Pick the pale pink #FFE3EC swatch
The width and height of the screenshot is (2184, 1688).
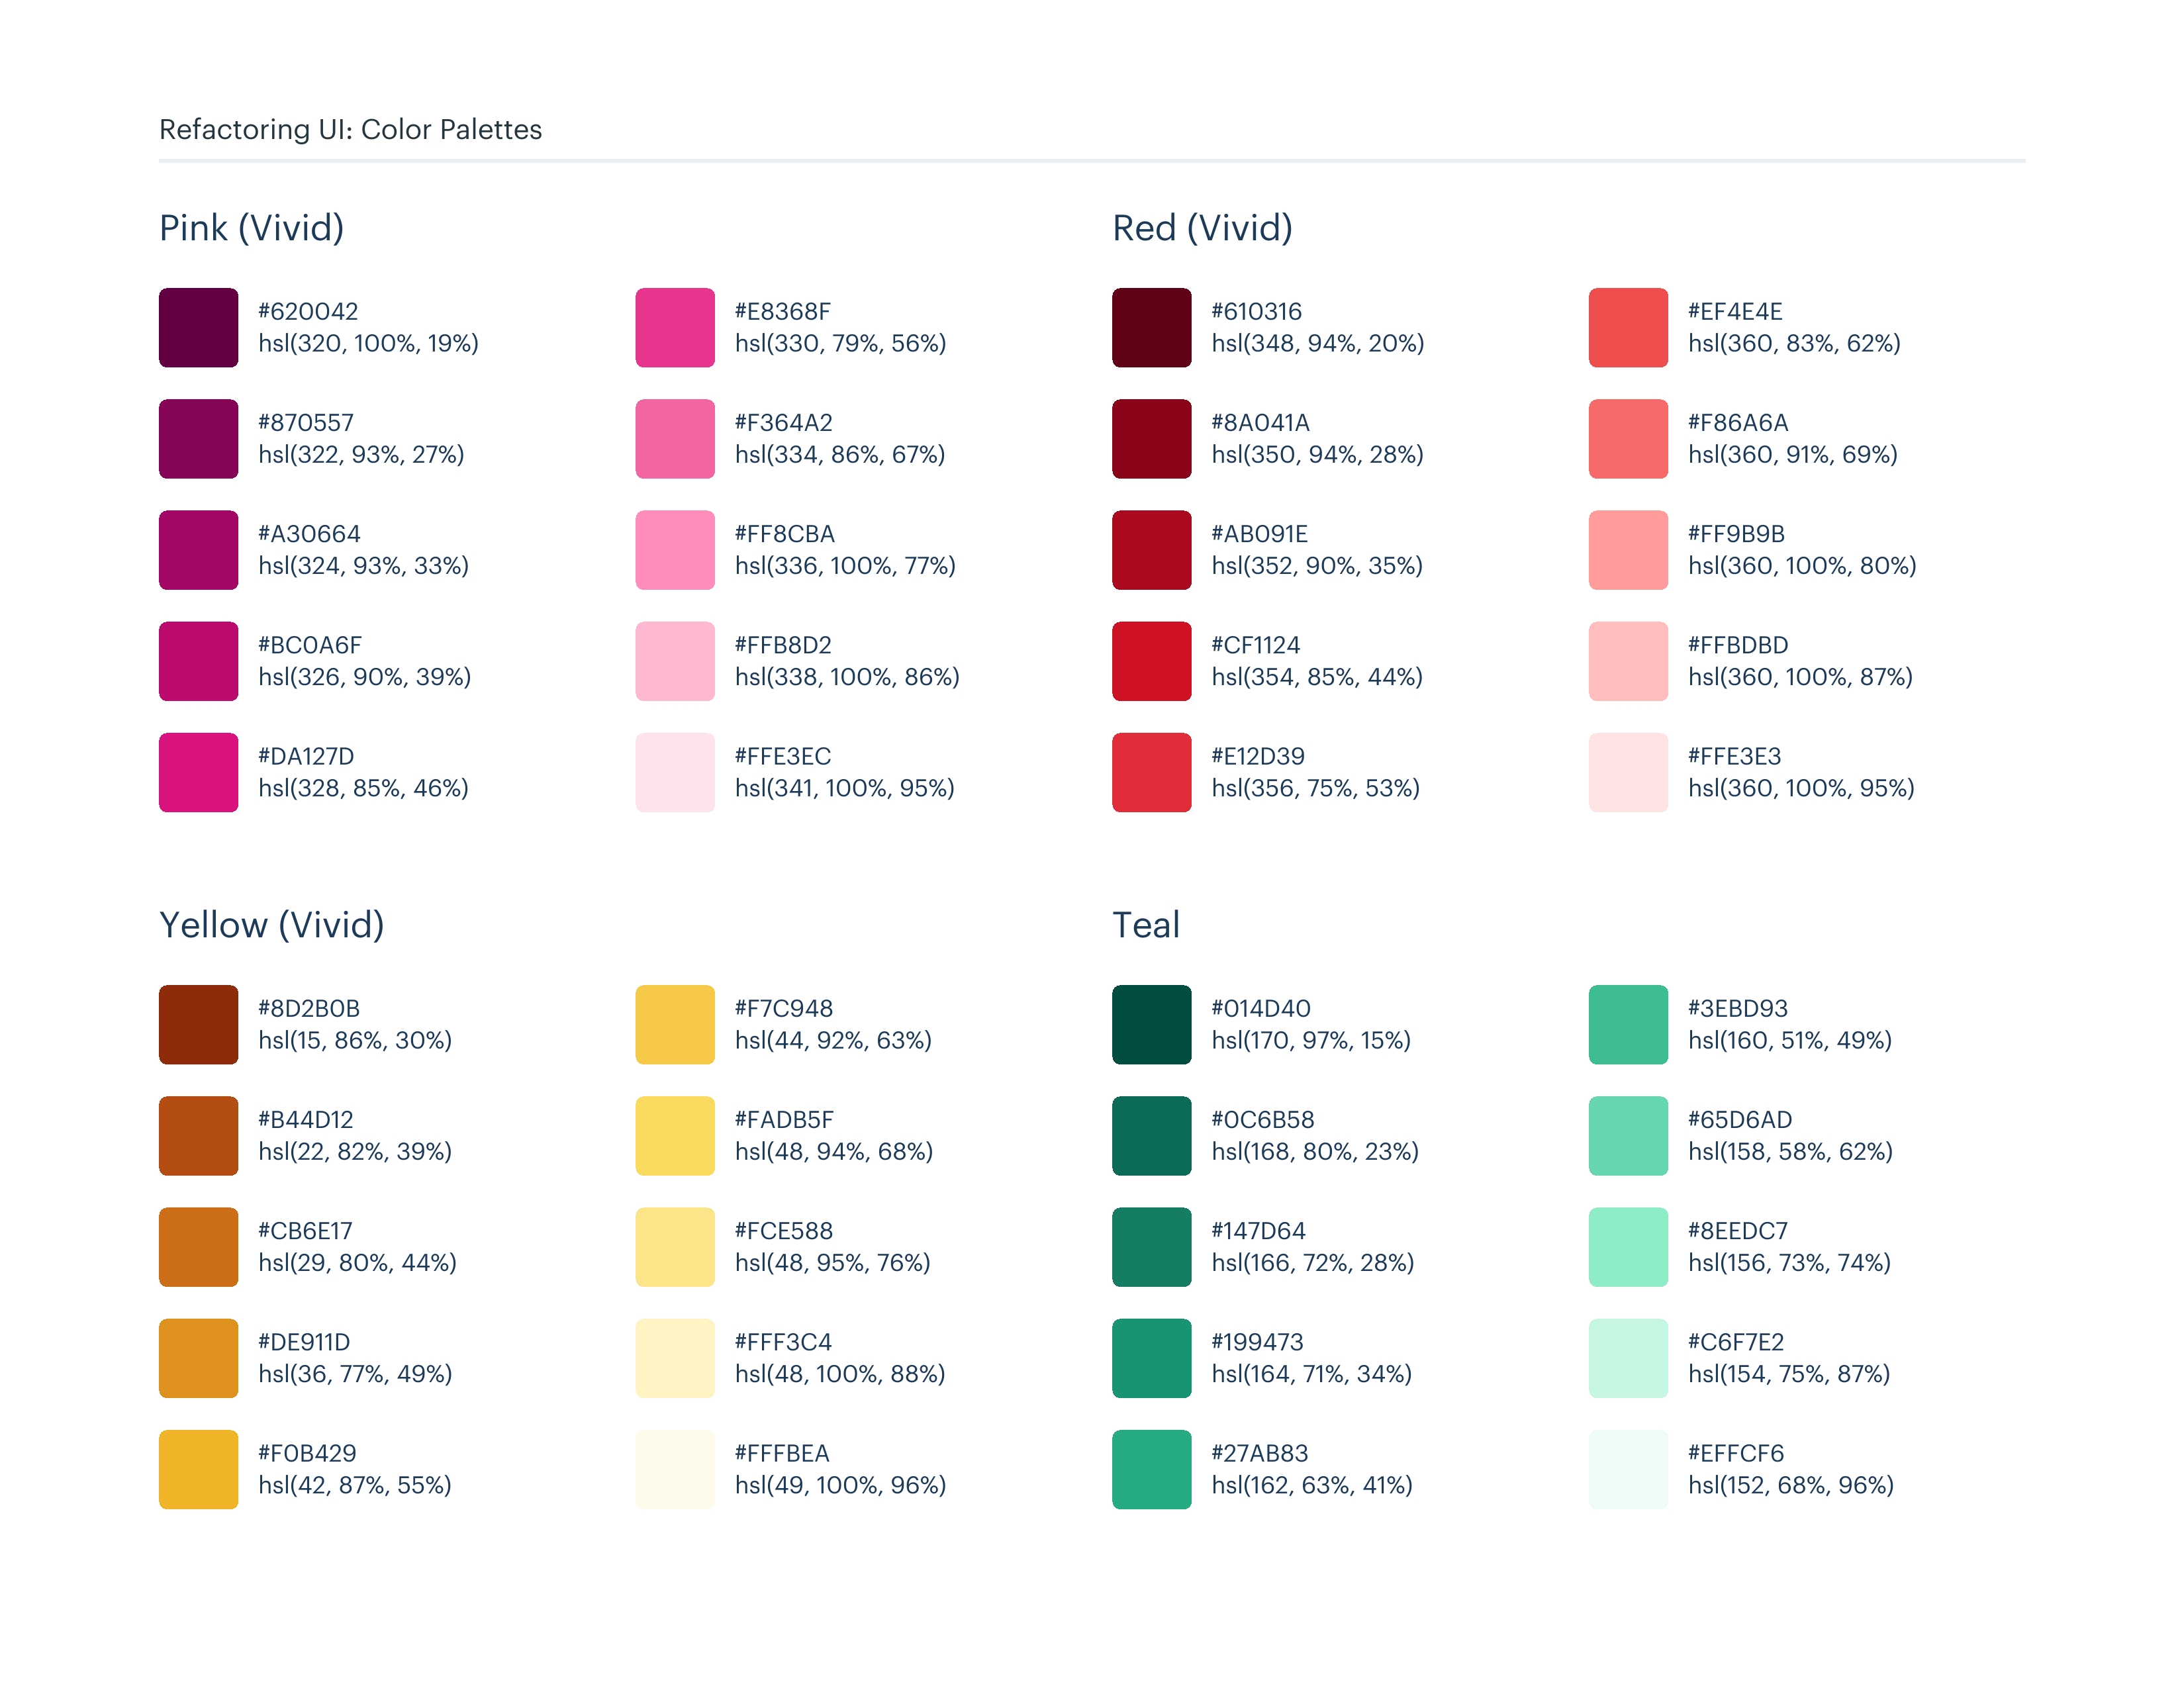coord(675,772)
